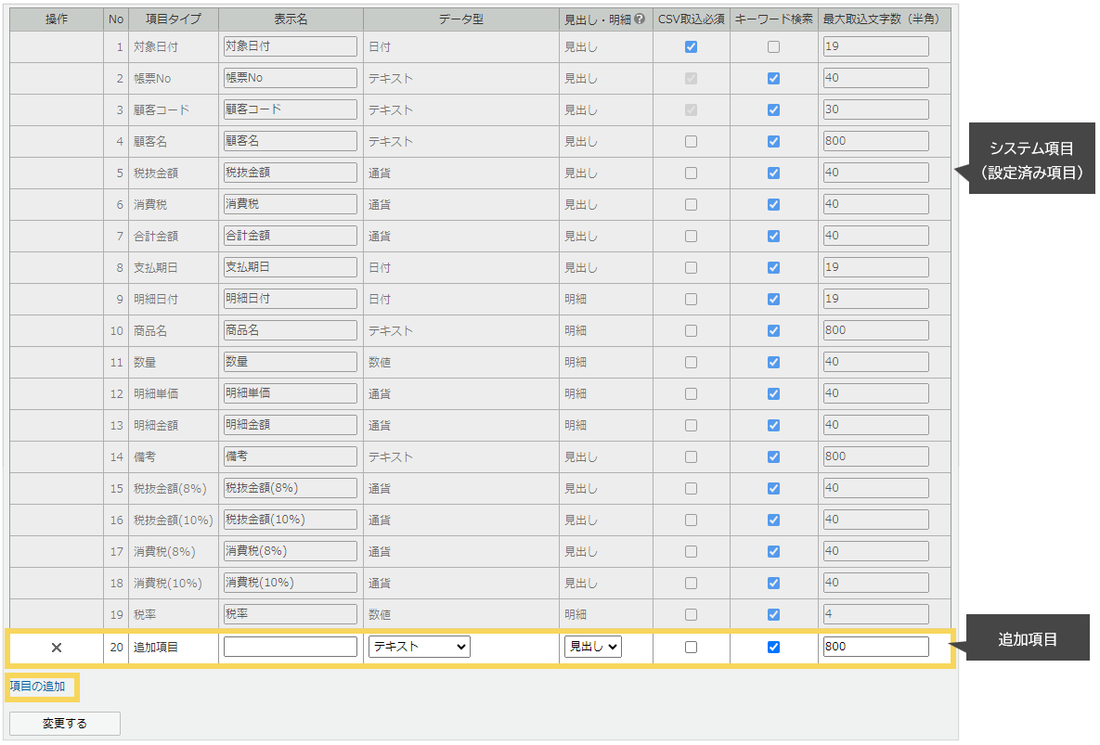1100x745 pixels.
Task: Toggle CSV取込必須 checkbox for 対象日付
Action: [691, 47]
